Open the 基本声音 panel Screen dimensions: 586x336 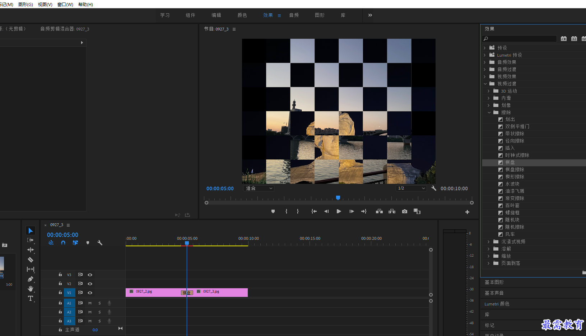[494, 293]
